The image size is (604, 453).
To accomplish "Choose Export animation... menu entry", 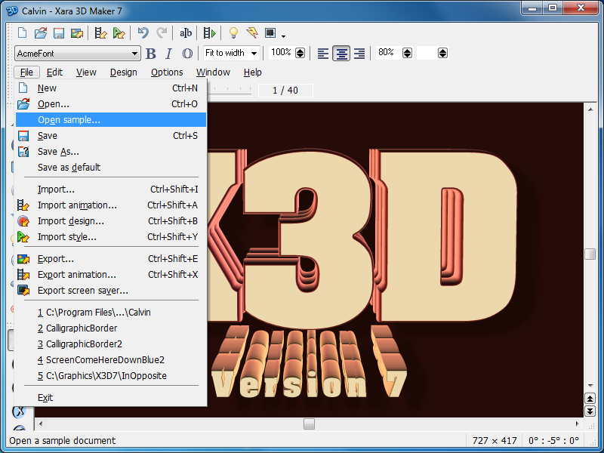I will (x=111, y=274).
